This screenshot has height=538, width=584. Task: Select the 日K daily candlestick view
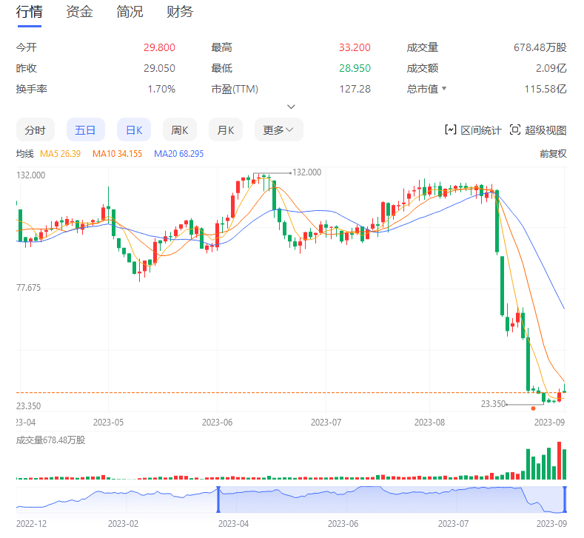point(134,130)
